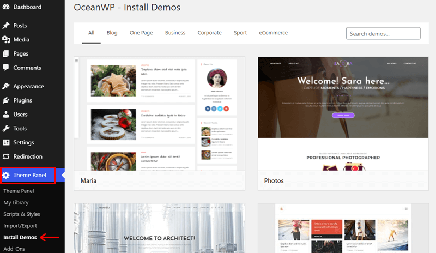The image size is (436, 253).
Task: Click the Plugins plug icon
Action: pyautogui.click(x=6, y=100)
